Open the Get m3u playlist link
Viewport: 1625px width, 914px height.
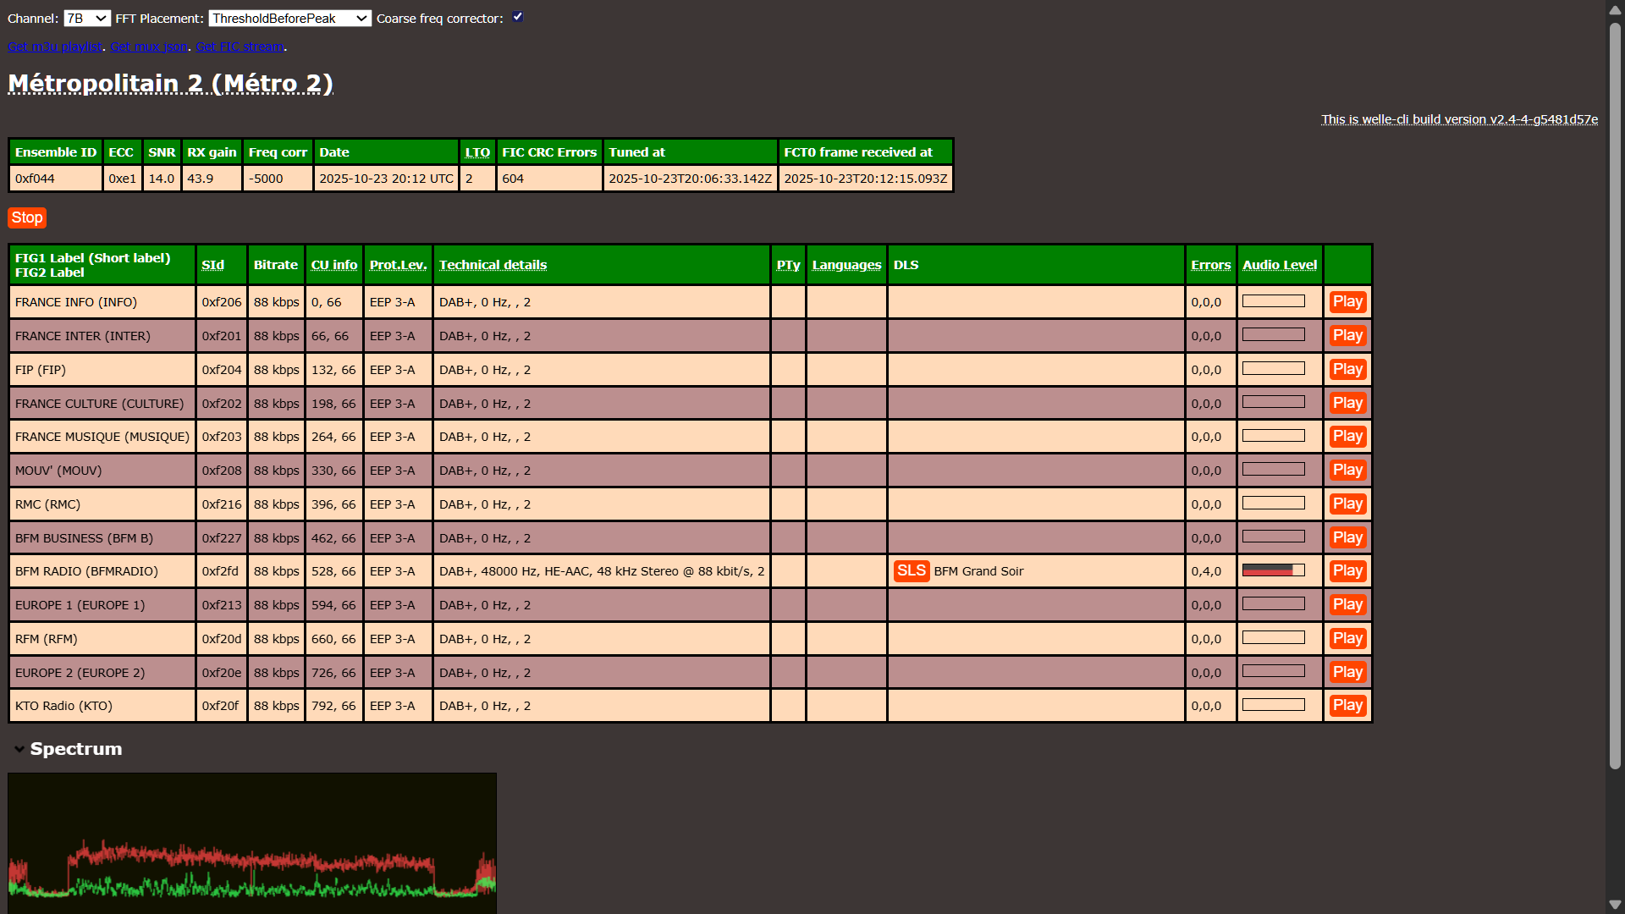pos(54,47)
